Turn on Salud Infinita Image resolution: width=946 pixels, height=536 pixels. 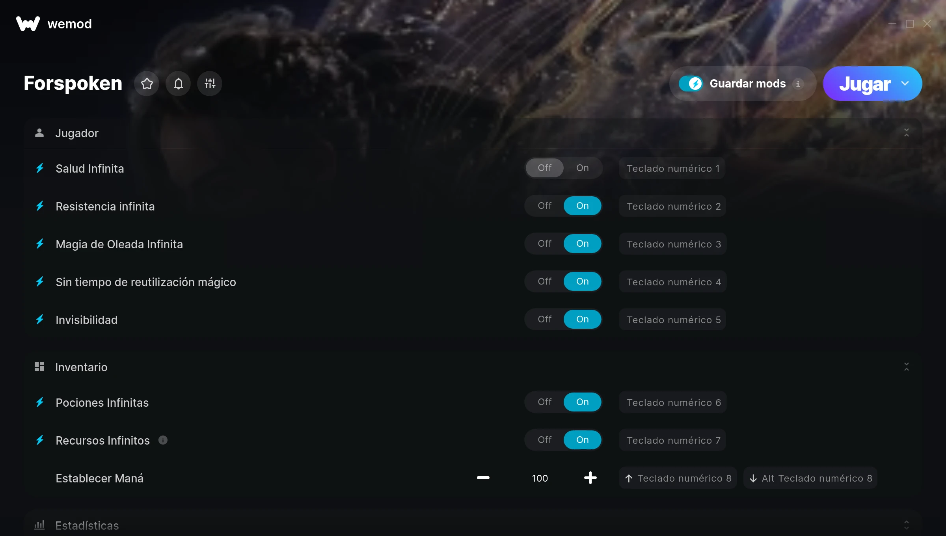(x=582, y=168)
